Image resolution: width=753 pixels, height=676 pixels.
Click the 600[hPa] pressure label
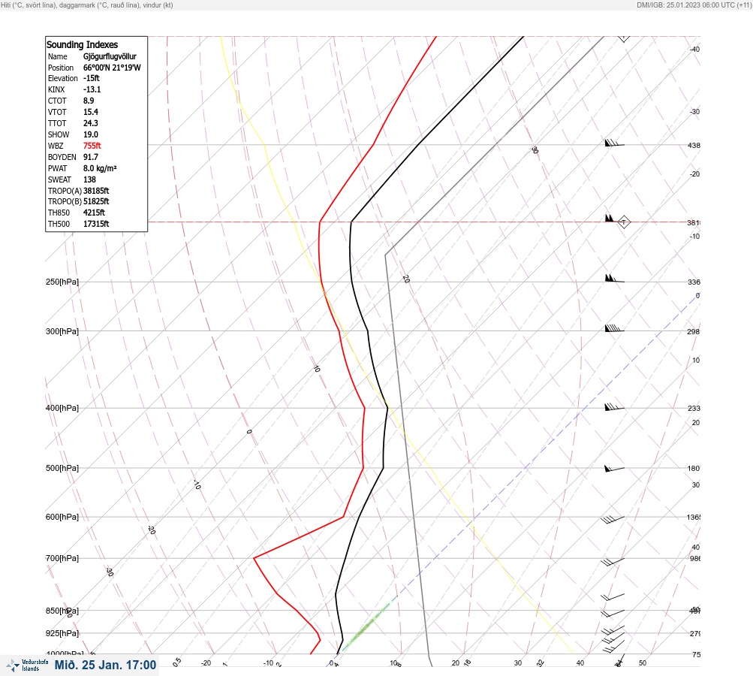click(62, 517)
